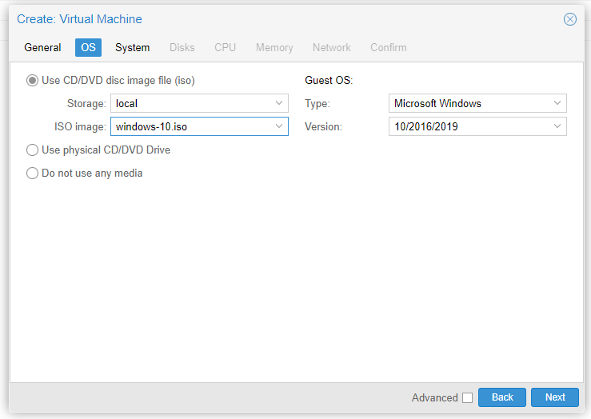591x419 pixels.
Task: Click the Storage: label
Action: tap(86, 103)
